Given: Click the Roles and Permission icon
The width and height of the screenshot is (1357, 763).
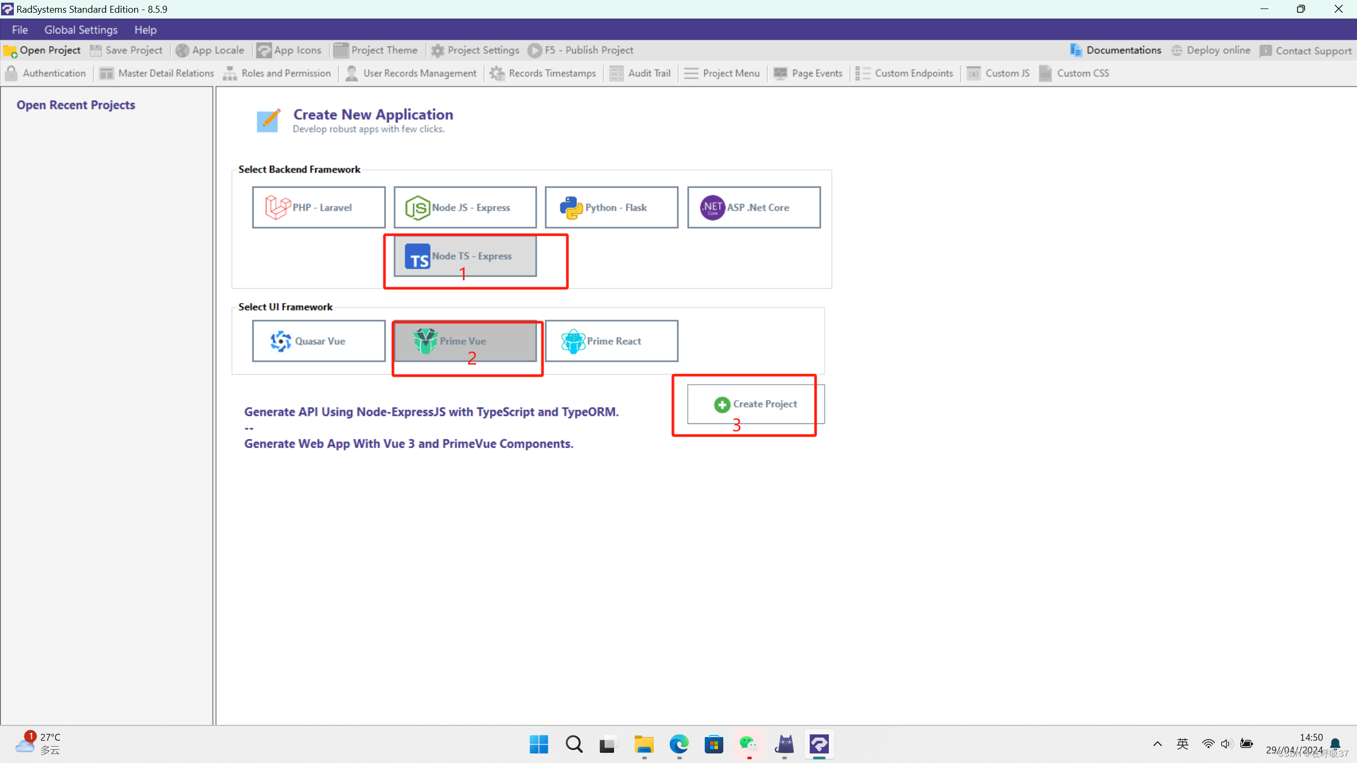Looking at the screenshot, I should coord(230,73).
